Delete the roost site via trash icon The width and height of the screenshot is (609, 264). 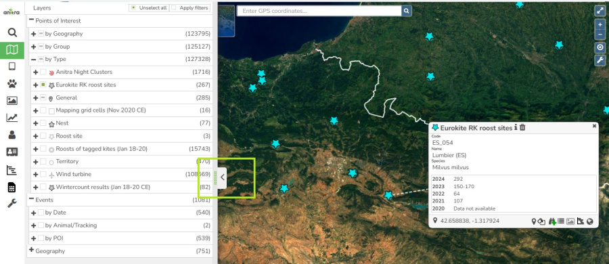tap(522, 127)
